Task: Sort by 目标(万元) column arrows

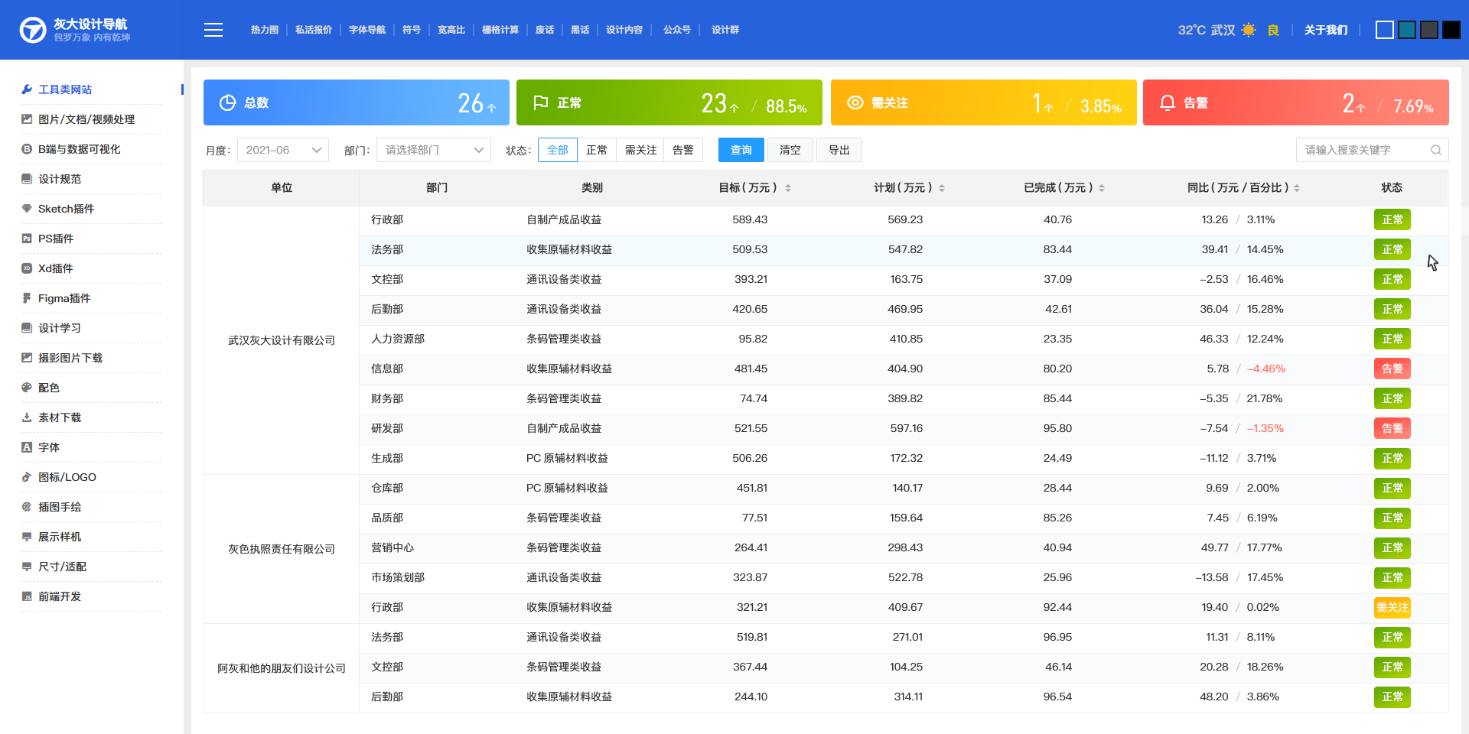Action: pyautogui.click(x=788, y=188)
